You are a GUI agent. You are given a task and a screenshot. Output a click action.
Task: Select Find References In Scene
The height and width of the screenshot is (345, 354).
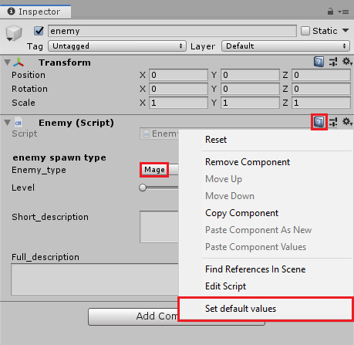pyautogui.click(x=255, y=269)
